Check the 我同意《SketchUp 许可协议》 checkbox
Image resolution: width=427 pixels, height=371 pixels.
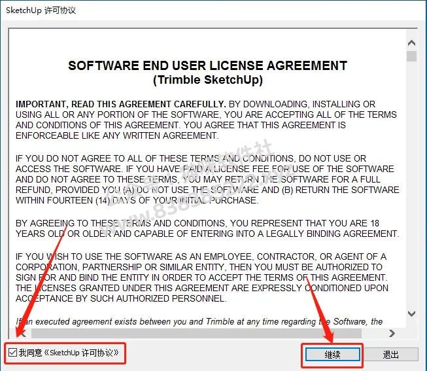[x=13, y=352]
